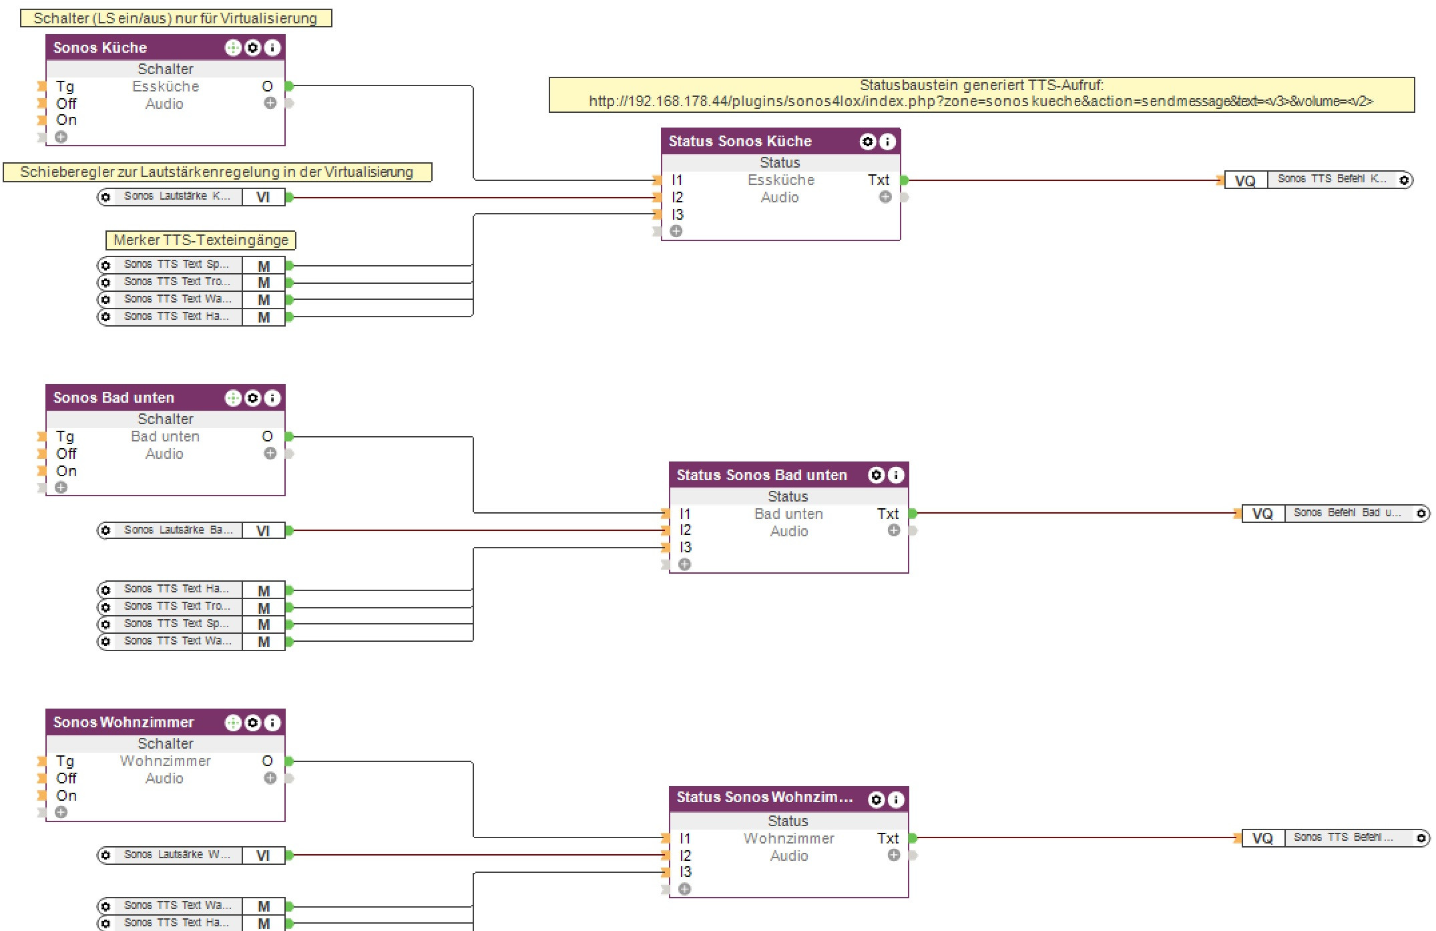The width and height of the screenshot is (1436, 931).
Task: Click Tg toggle input of Sonos Küche
Action: 65,86
